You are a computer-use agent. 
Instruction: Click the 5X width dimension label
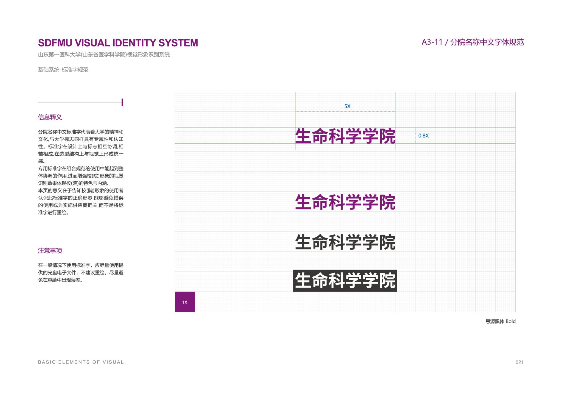[347, 106]
